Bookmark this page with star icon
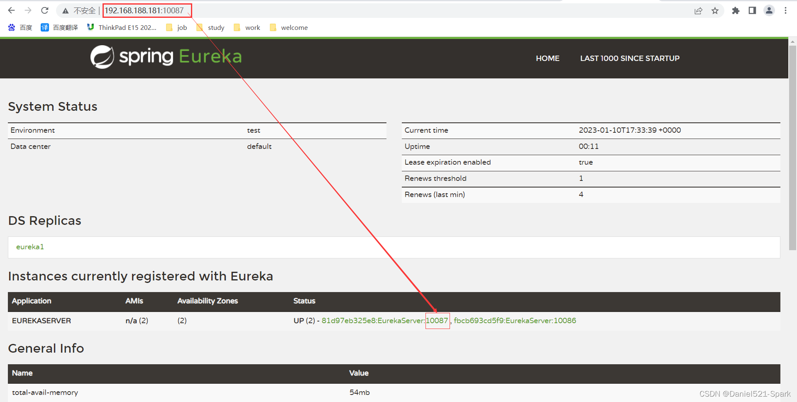The width and height of the screenshot is (797, 402). (x=715, y=11)
